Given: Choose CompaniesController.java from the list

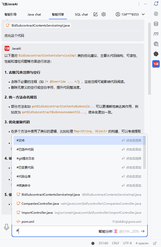Looking at the screenshot, I should 79,203.
